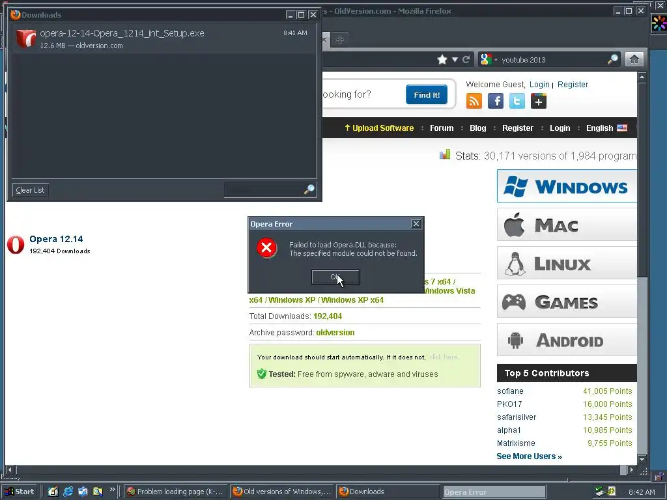Click the horizontal scrollbar left arrow
The width and height of the screenshot is (667, 500).
pos(10,470)
